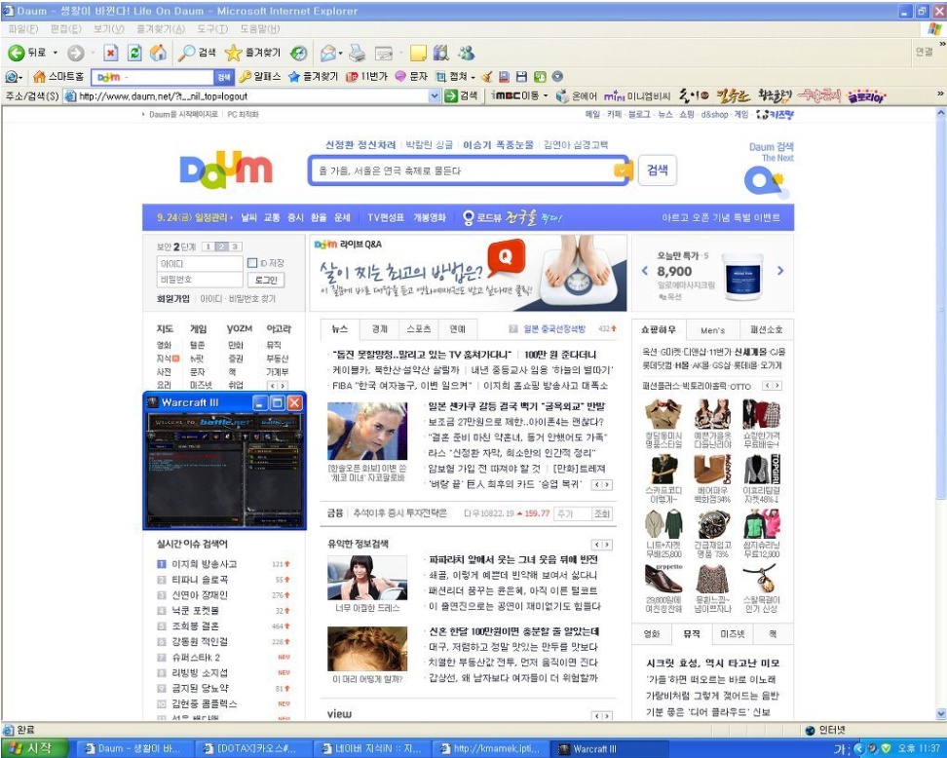Open the 도구(T) menu
Screen dimensions: 947x758
(x=211, y=29)
